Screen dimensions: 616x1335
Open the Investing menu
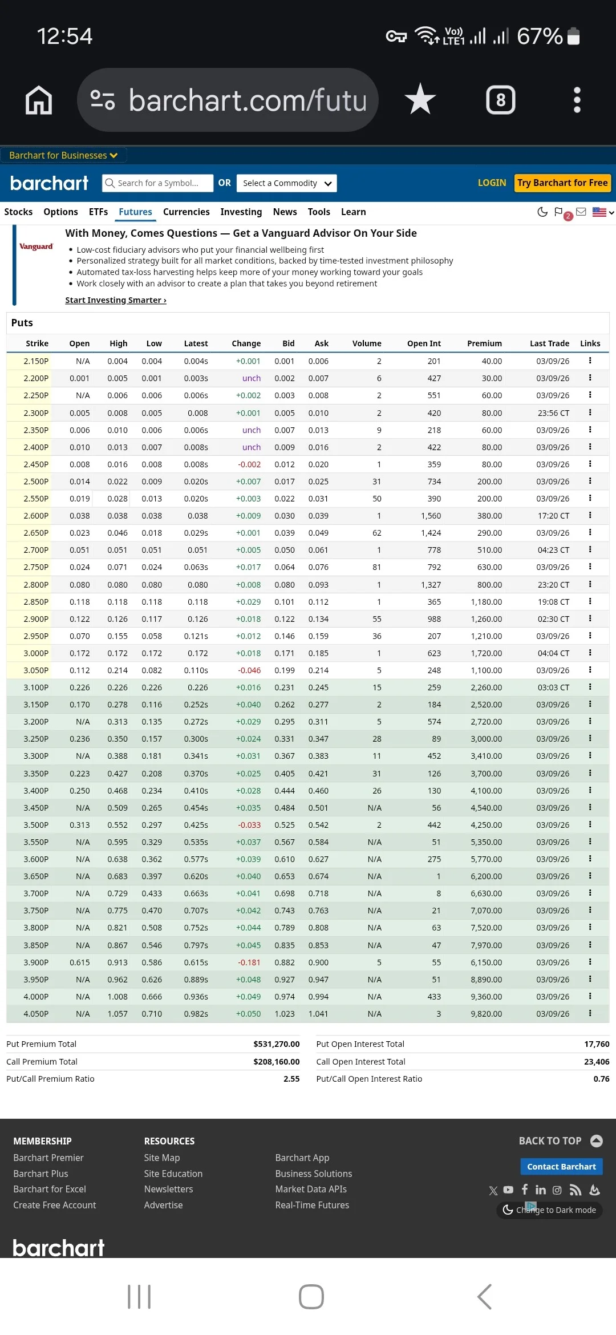pos(241,212)
